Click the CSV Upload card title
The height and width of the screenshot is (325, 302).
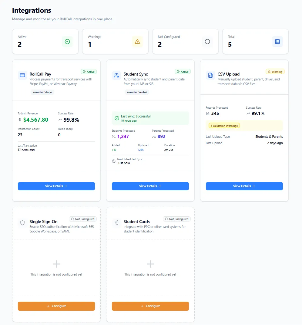[228, 74]
